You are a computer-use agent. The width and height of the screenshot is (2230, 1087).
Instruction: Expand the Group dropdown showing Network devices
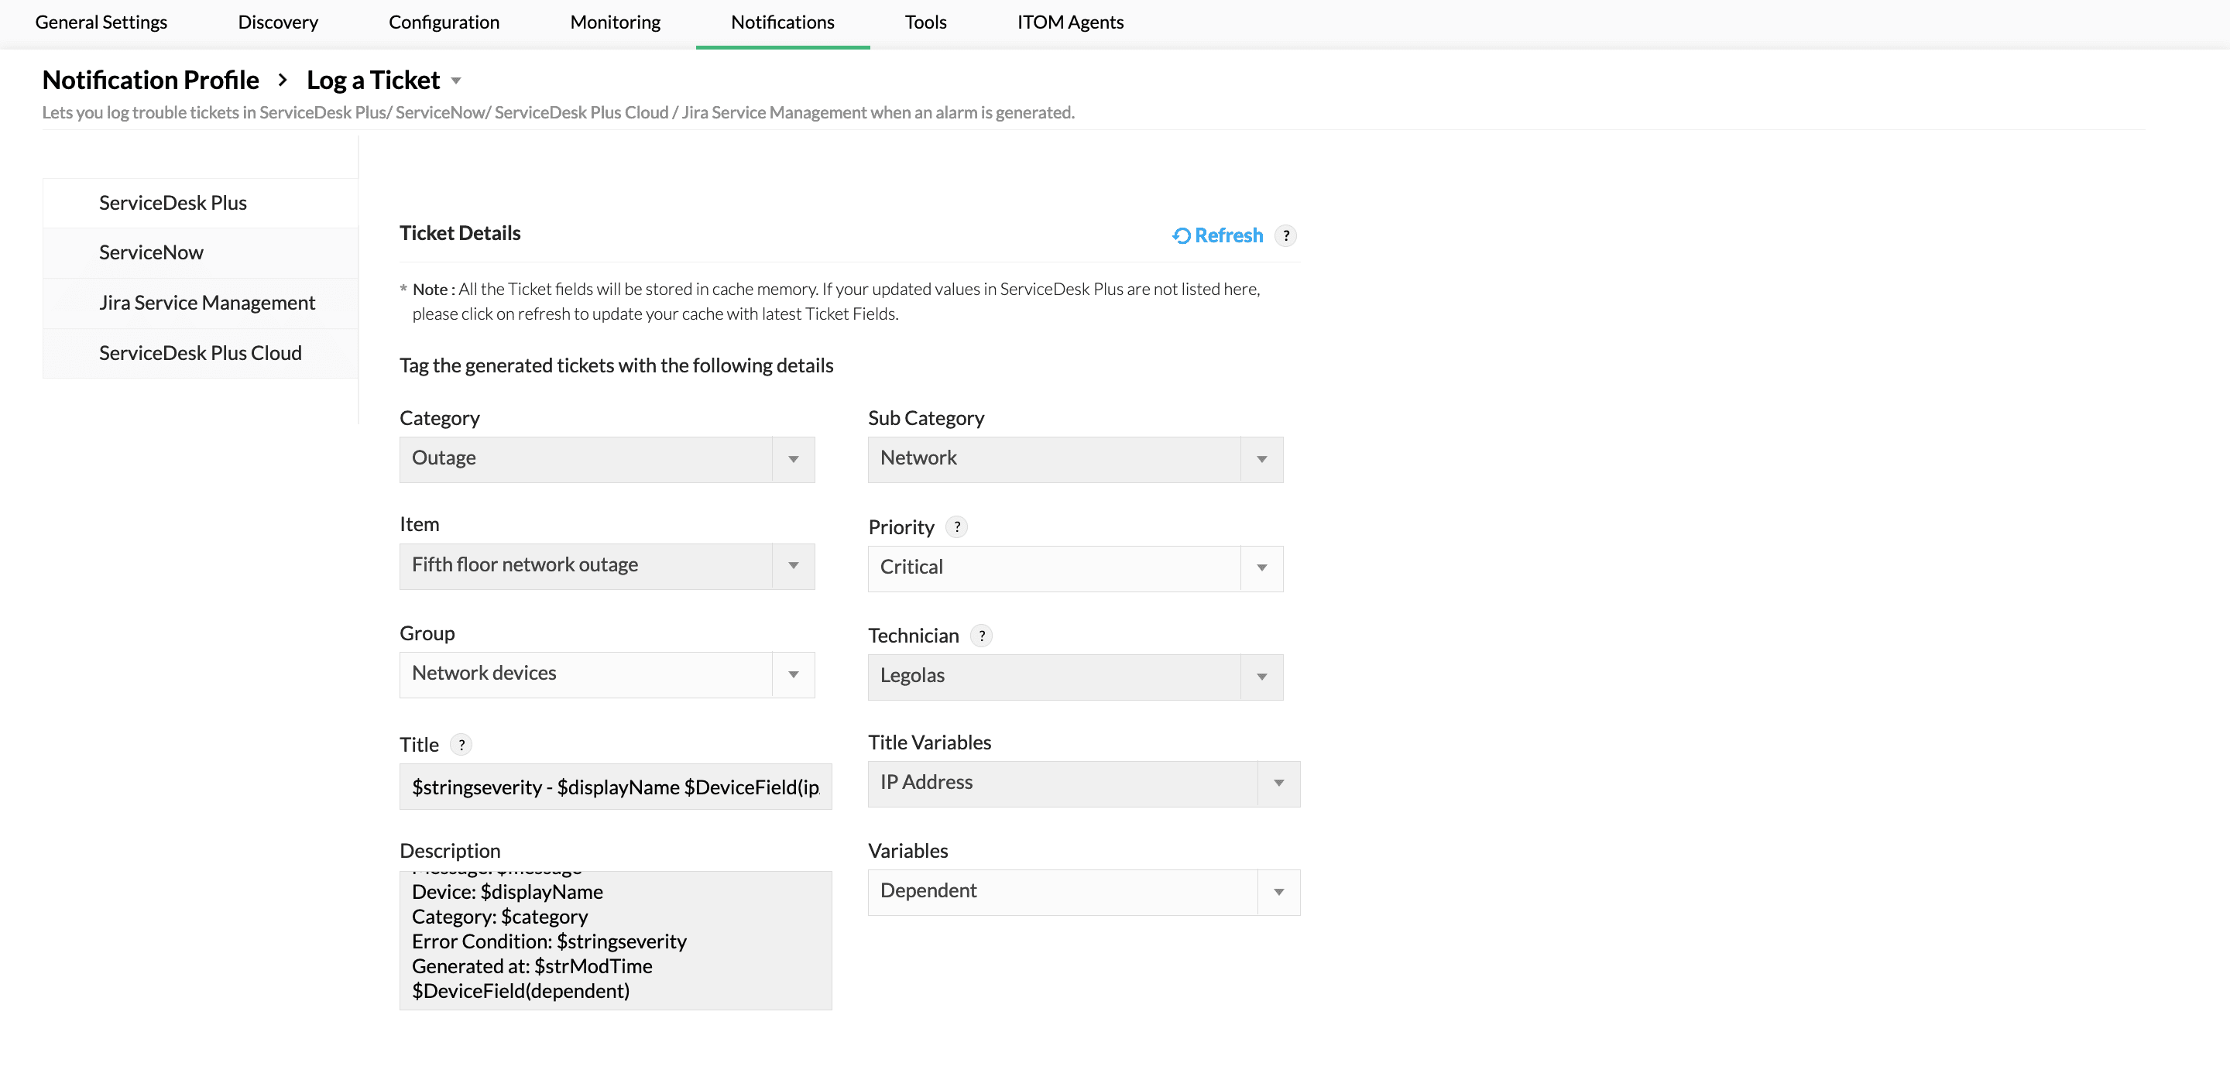pyautogui.click(x=792, y=674)
